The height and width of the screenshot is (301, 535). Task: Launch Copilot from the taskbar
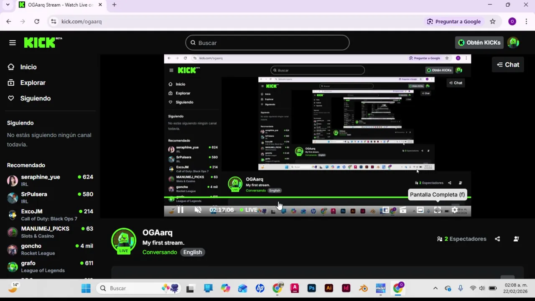pos(225,288)
